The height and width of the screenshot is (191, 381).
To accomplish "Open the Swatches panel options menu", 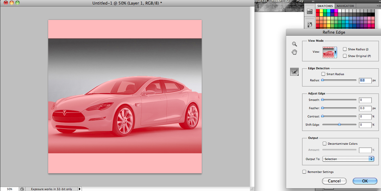I will coord(379,6).
